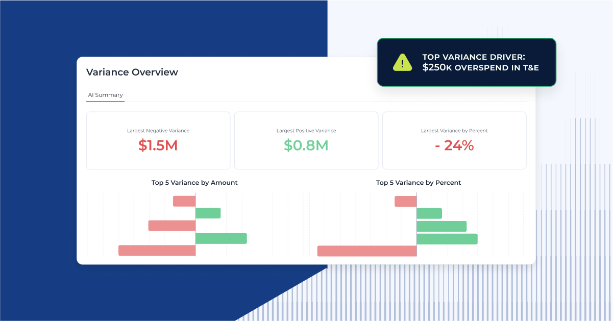Click the $0.8M positive variance value

[306, 145]
